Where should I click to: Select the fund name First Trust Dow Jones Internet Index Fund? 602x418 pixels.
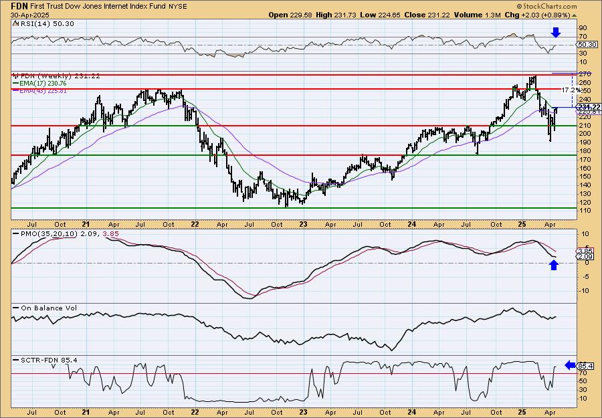pyautogui.click(x=98, y=6)
